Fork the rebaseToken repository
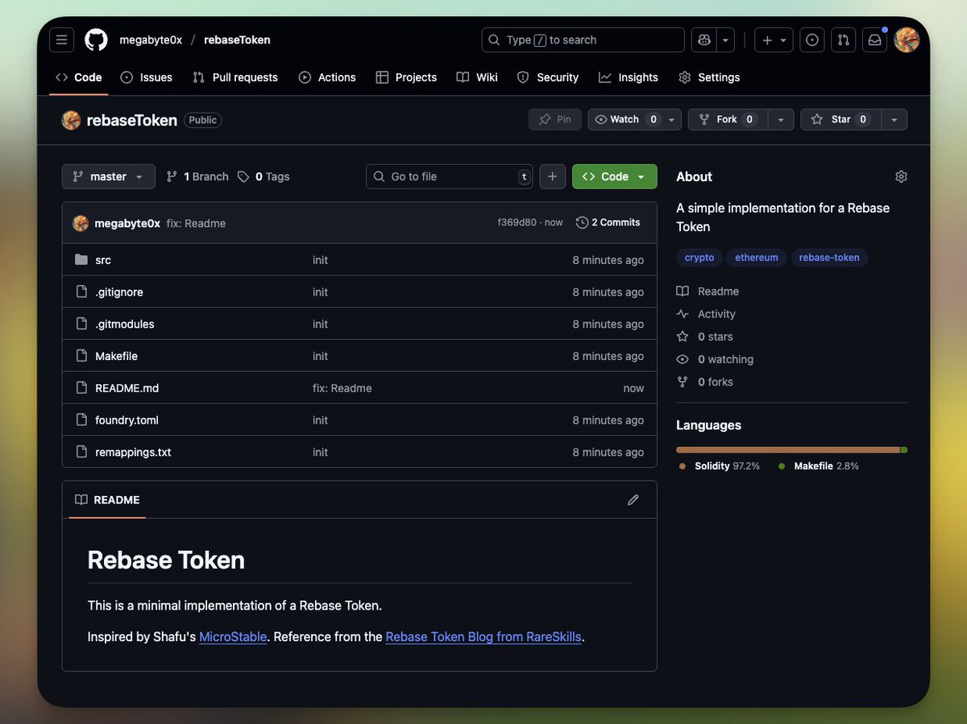 pos(727,119)
